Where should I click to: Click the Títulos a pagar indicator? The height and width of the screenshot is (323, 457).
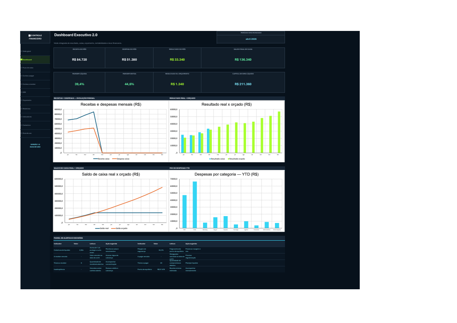tap(143, 263)
